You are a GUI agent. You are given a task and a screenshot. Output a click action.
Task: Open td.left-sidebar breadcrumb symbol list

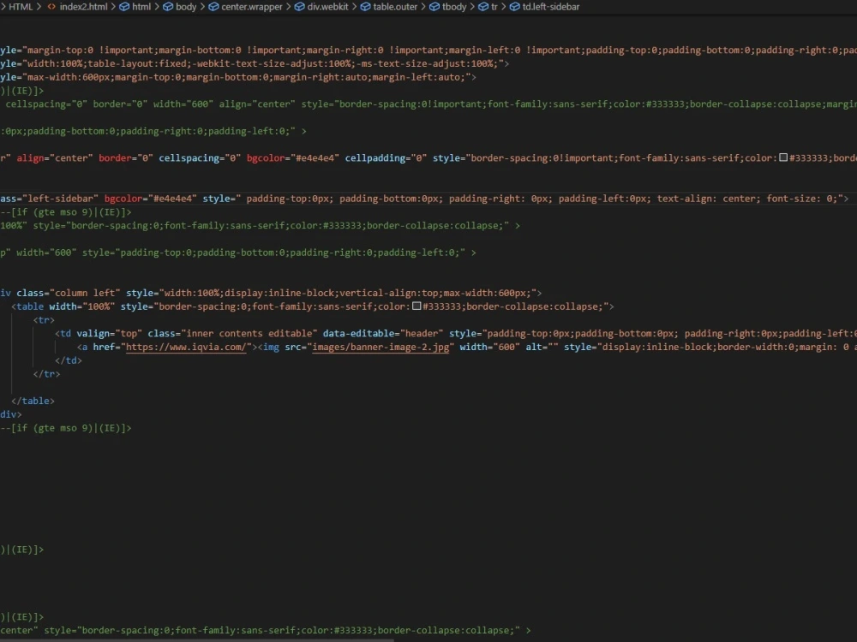pyautogui.click(x=551, y=7)
